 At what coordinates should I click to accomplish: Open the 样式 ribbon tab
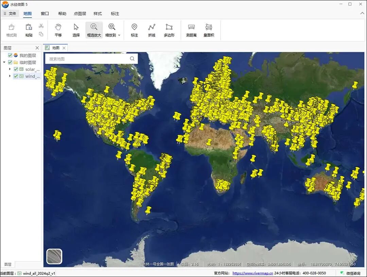coord(98,14)
